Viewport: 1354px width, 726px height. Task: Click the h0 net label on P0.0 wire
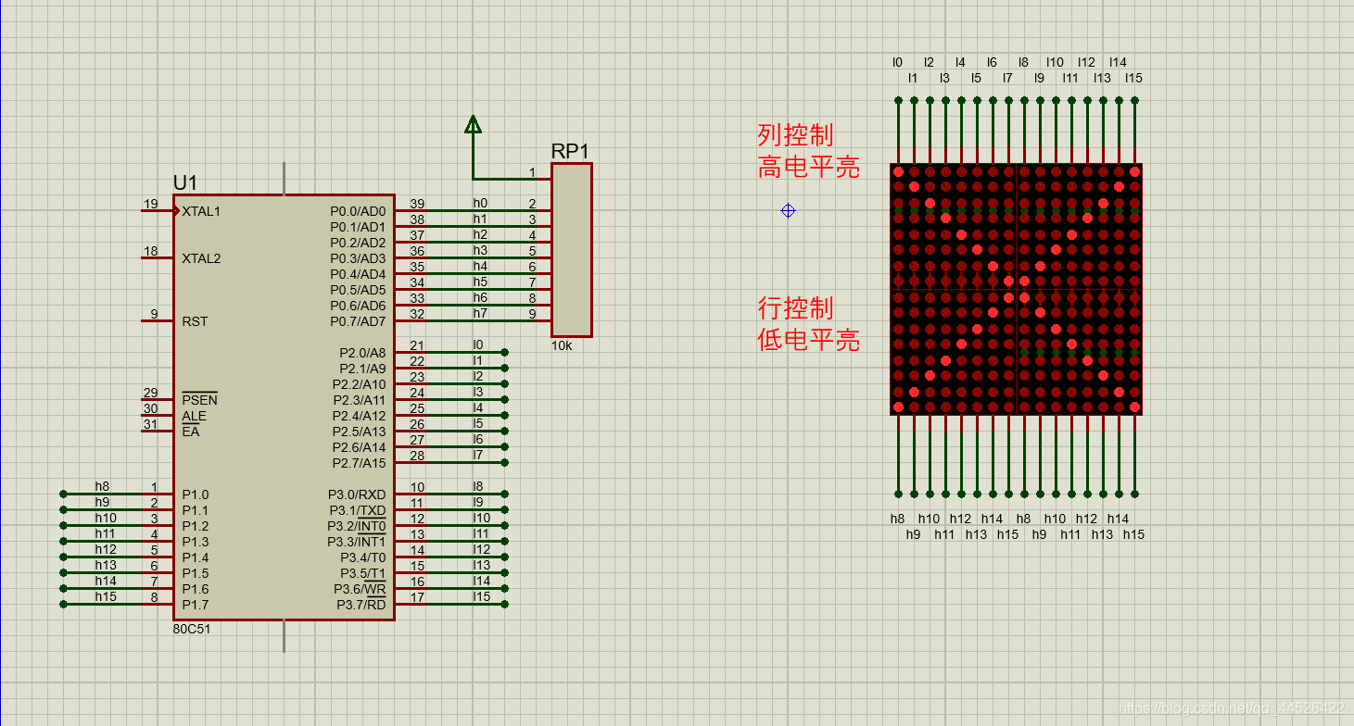click(x=480, y=203)
